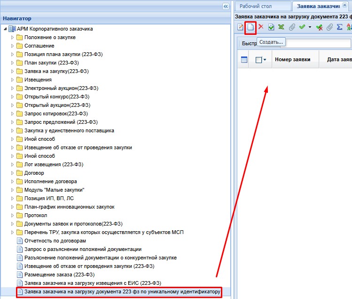
Task: Click the Edit document pencil icon
Action: 241,27
